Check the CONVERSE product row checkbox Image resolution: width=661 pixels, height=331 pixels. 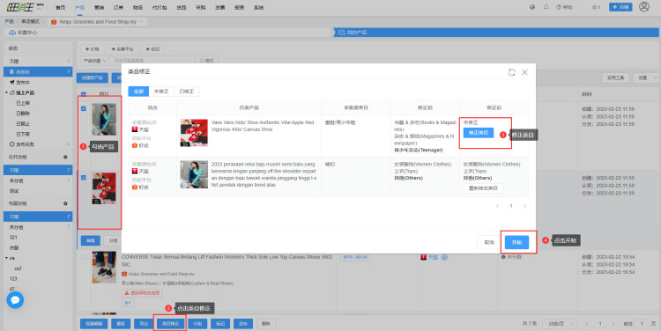coord(84,256)
